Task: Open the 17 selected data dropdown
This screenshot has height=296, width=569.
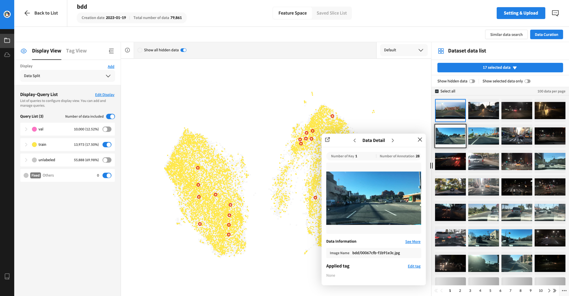Action: pyautogui.click(x=500, y=68)
